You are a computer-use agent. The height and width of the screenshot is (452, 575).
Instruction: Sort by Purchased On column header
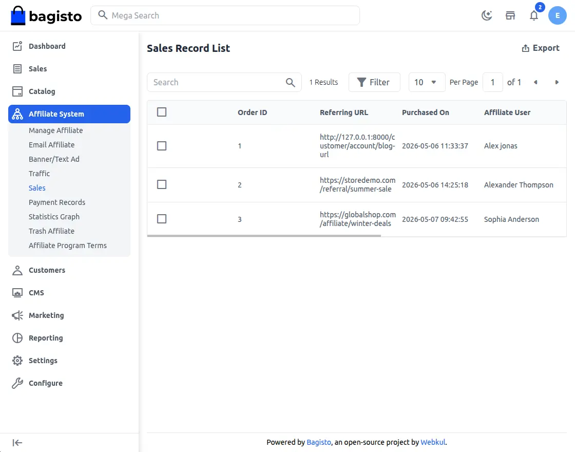click(426, 112)
